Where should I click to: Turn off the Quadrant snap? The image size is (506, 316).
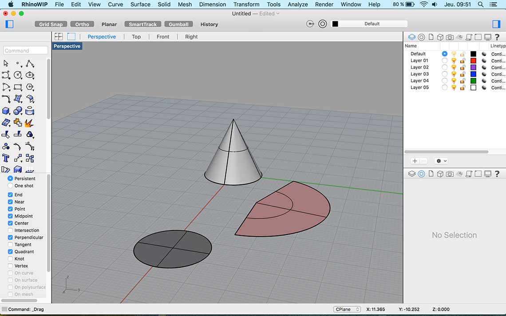pos(10,252)
